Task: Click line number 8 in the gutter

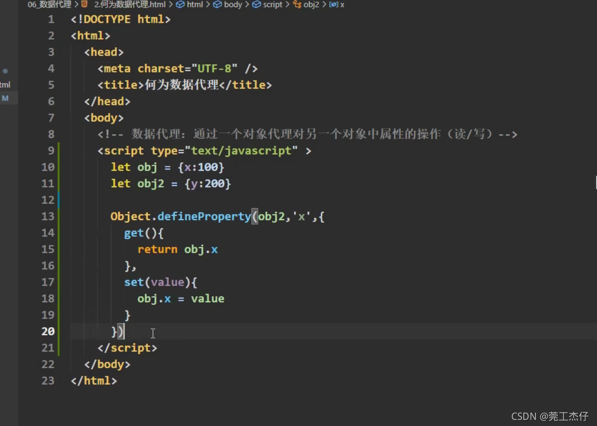Action: 51,134
